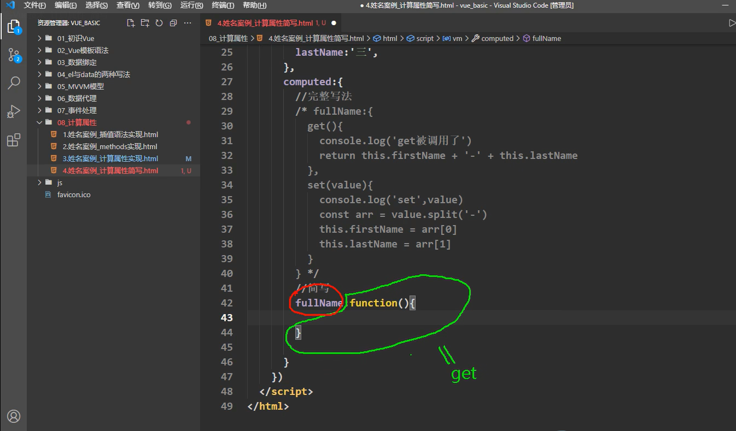The width and height of the screenshot is (736, 431).
Task: Open the 选择(S) menu
Action: coord(97,5)
